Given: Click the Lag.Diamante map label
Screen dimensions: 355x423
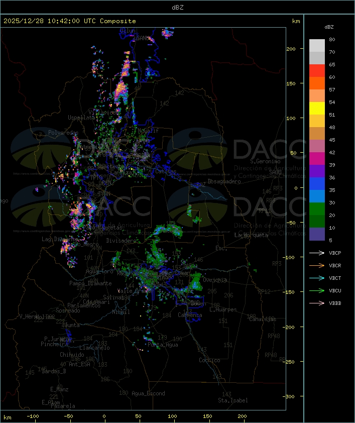Looking at the screenshot, I should (60, 239).
